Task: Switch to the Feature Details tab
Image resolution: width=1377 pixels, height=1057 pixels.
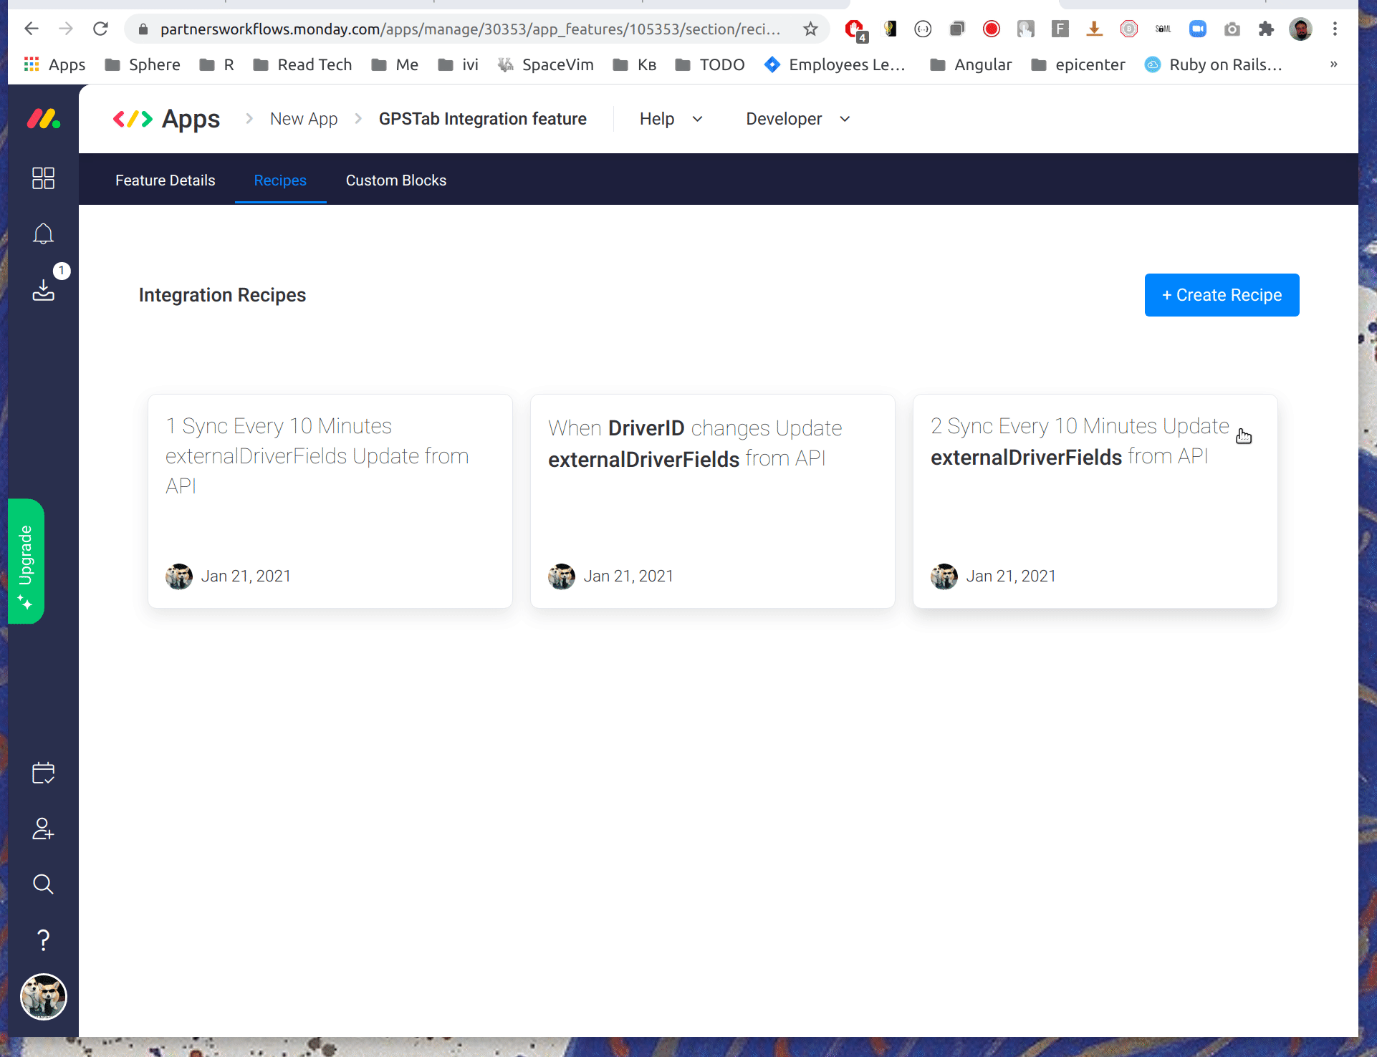Action: (165, 180)
